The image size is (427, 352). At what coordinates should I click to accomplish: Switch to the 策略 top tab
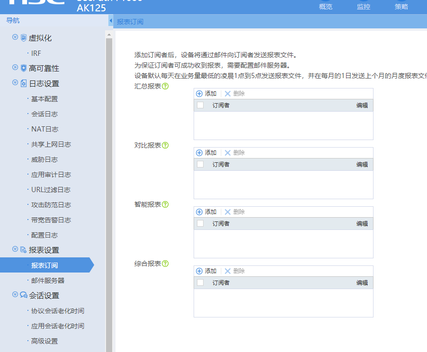coord(401,7)
